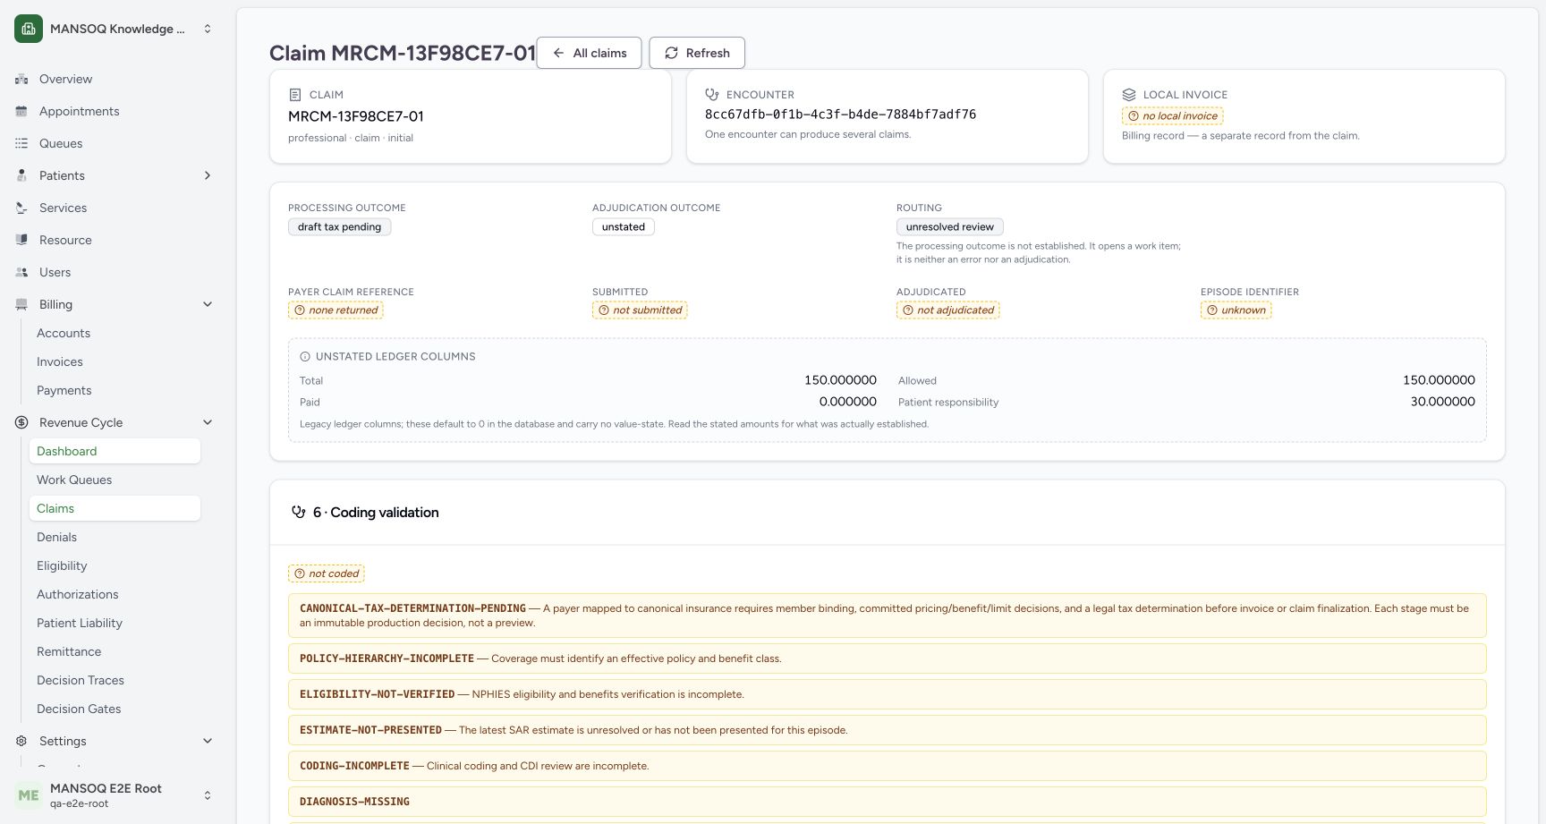
Task: Open the Dashboard item under Revenue Cycle
Action: click(x=115, y=451)
